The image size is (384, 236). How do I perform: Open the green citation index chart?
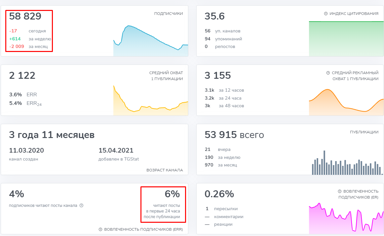[346, 39]
